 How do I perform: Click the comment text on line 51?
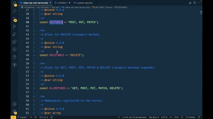click(x=100, y=67)
